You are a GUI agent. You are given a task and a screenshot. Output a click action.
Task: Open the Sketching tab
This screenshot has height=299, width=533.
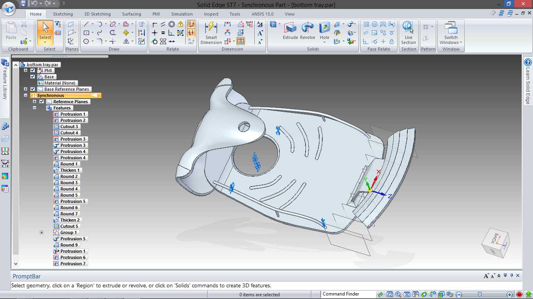(x=63, y=14)
